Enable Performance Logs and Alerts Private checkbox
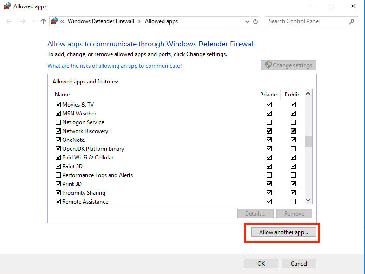 click(269, 175)
